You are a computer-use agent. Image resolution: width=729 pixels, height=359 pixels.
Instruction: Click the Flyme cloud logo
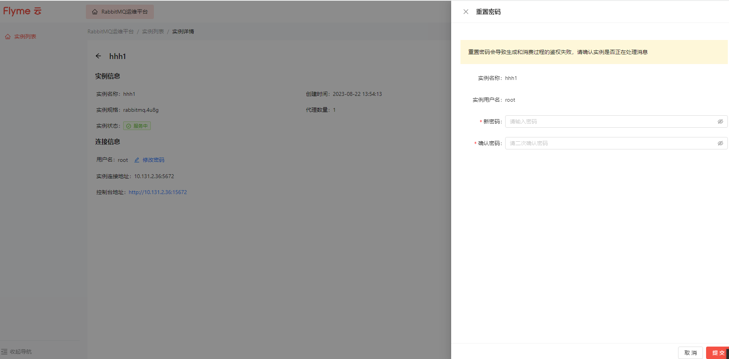click(22, 11)
